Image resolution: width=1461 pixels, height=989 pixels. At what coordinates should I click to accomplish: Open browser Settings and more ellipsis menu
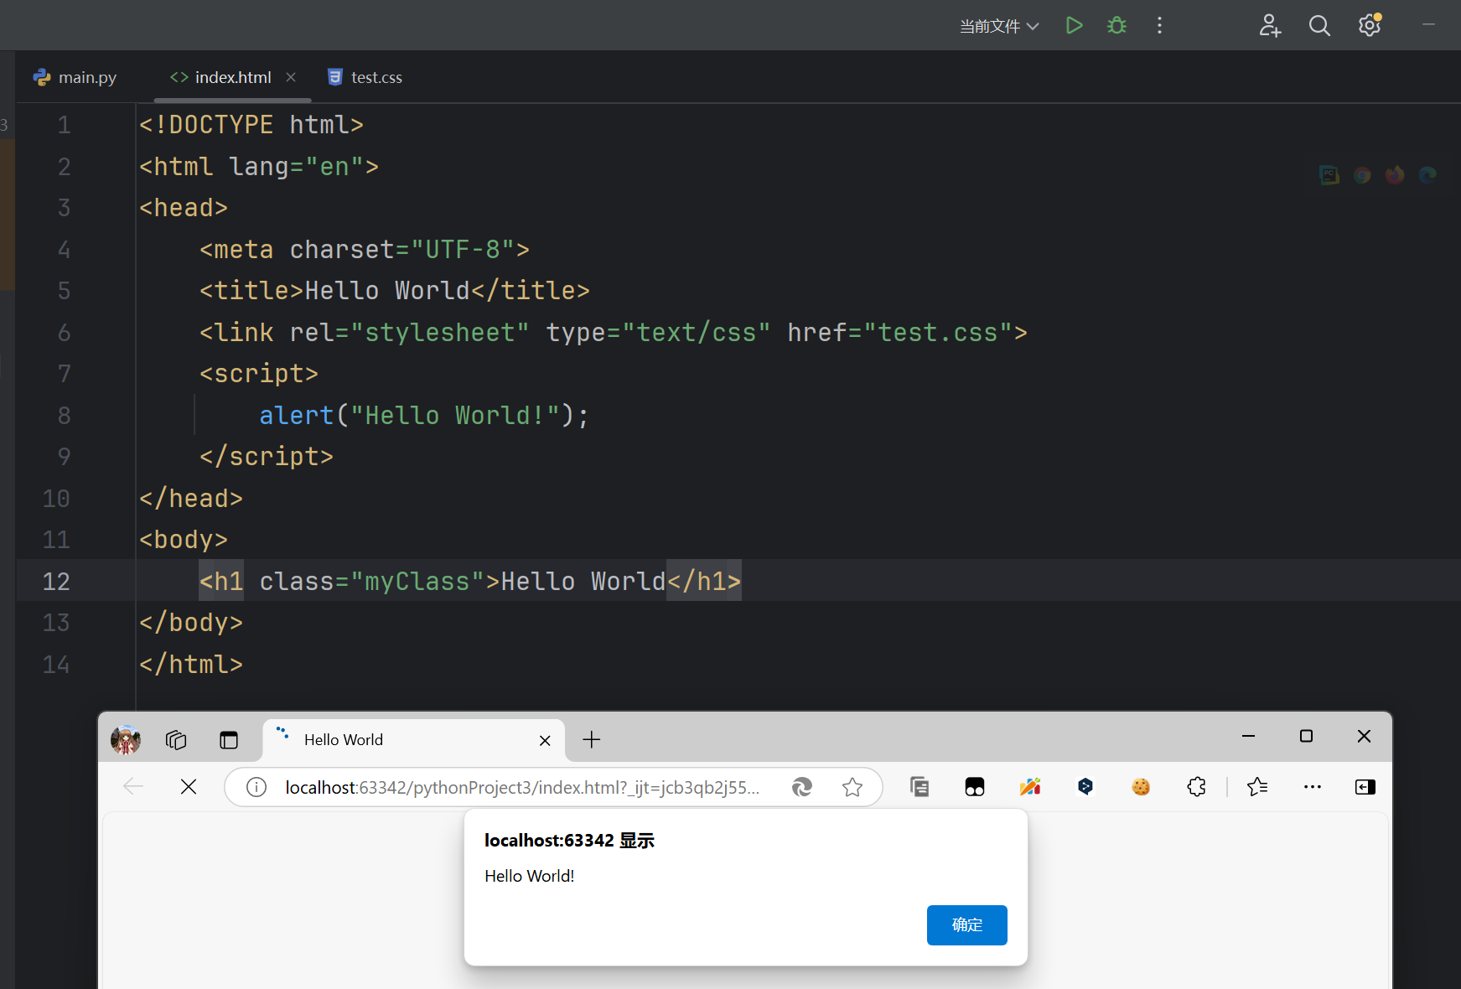[x=1313, y=787]
